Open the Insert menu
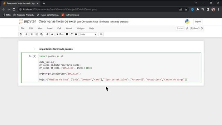 50,28
